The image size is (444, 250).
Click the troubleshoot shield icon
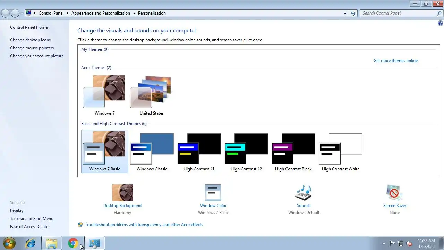coord(80,225)
